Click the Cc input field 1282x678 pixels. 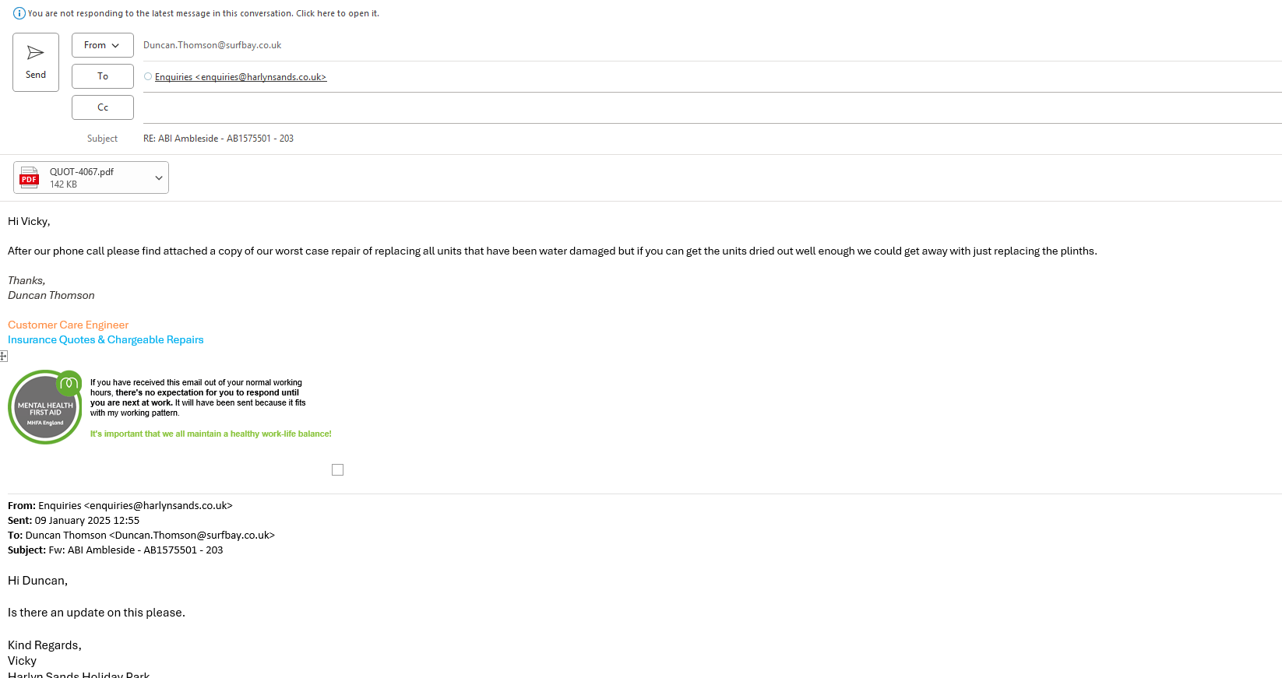click(701, 107)
